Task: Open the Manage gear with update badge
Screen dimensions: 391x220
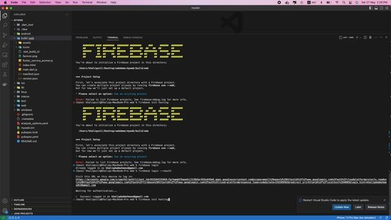Action: (5, 211)
